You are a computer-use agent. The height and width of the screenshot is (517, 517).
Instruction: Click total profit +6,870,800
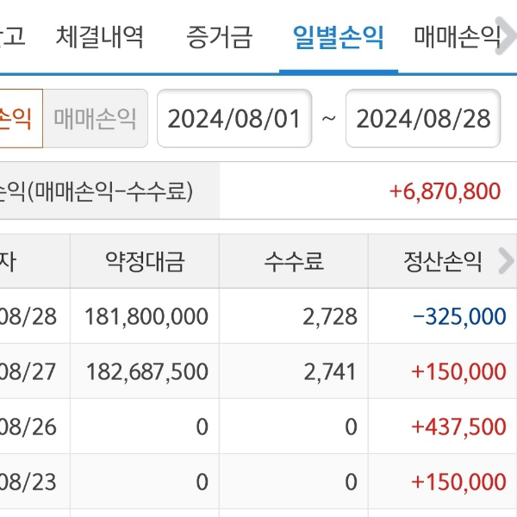point(445,190)
